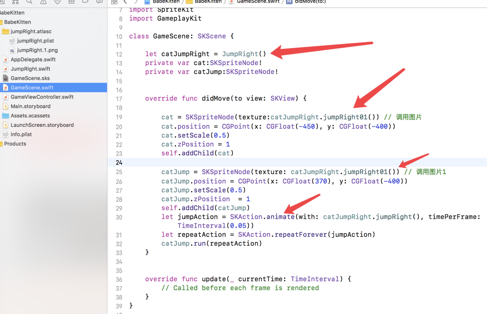
Task: Click 'repeatForever' on line 31
Action: point(300,235)
